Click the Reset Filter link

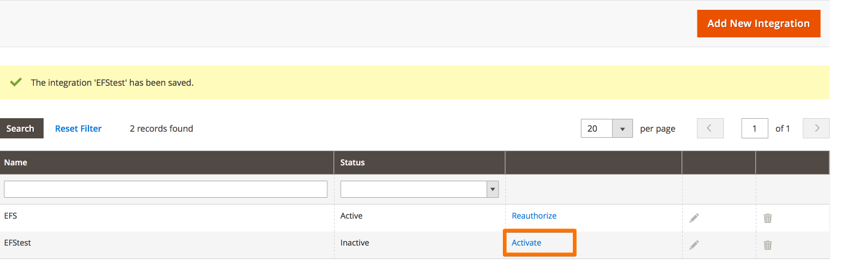click(x=79, y=129)
